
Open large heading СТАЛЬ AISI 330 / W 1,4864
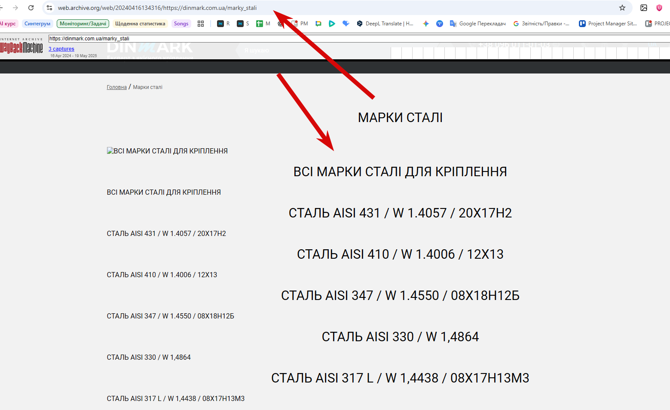[x=400, y=337]
